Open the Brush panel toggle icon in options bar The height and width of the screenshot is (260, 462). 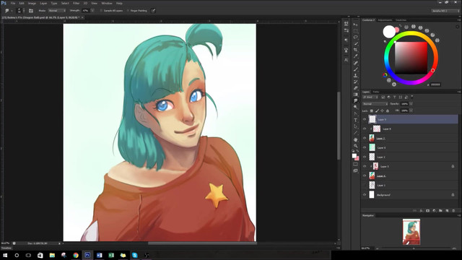[x=31, y=11]
